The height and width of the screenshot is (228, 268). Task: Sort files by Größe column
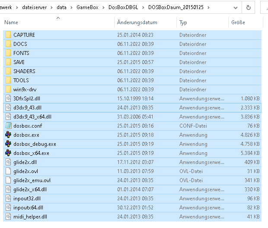coord(238,22)
